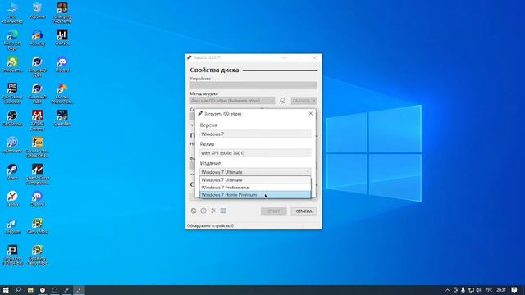This screenshot has width=525, height=295.
Task: Open Audacity desktop shortcut
Action: point(37,37)
